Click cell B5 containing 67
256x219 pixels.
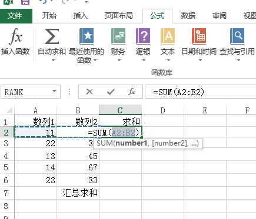[x=78, y=167]
